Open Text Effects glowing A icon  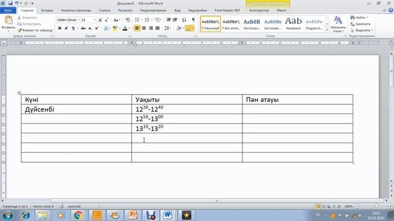click(106, 28)
